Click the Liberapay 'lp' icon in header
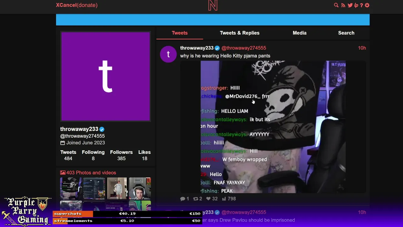This screenshot has height=227, width=403. tap(356, 5)
